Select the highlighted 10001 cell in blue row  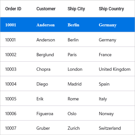[x=11, y=25]
